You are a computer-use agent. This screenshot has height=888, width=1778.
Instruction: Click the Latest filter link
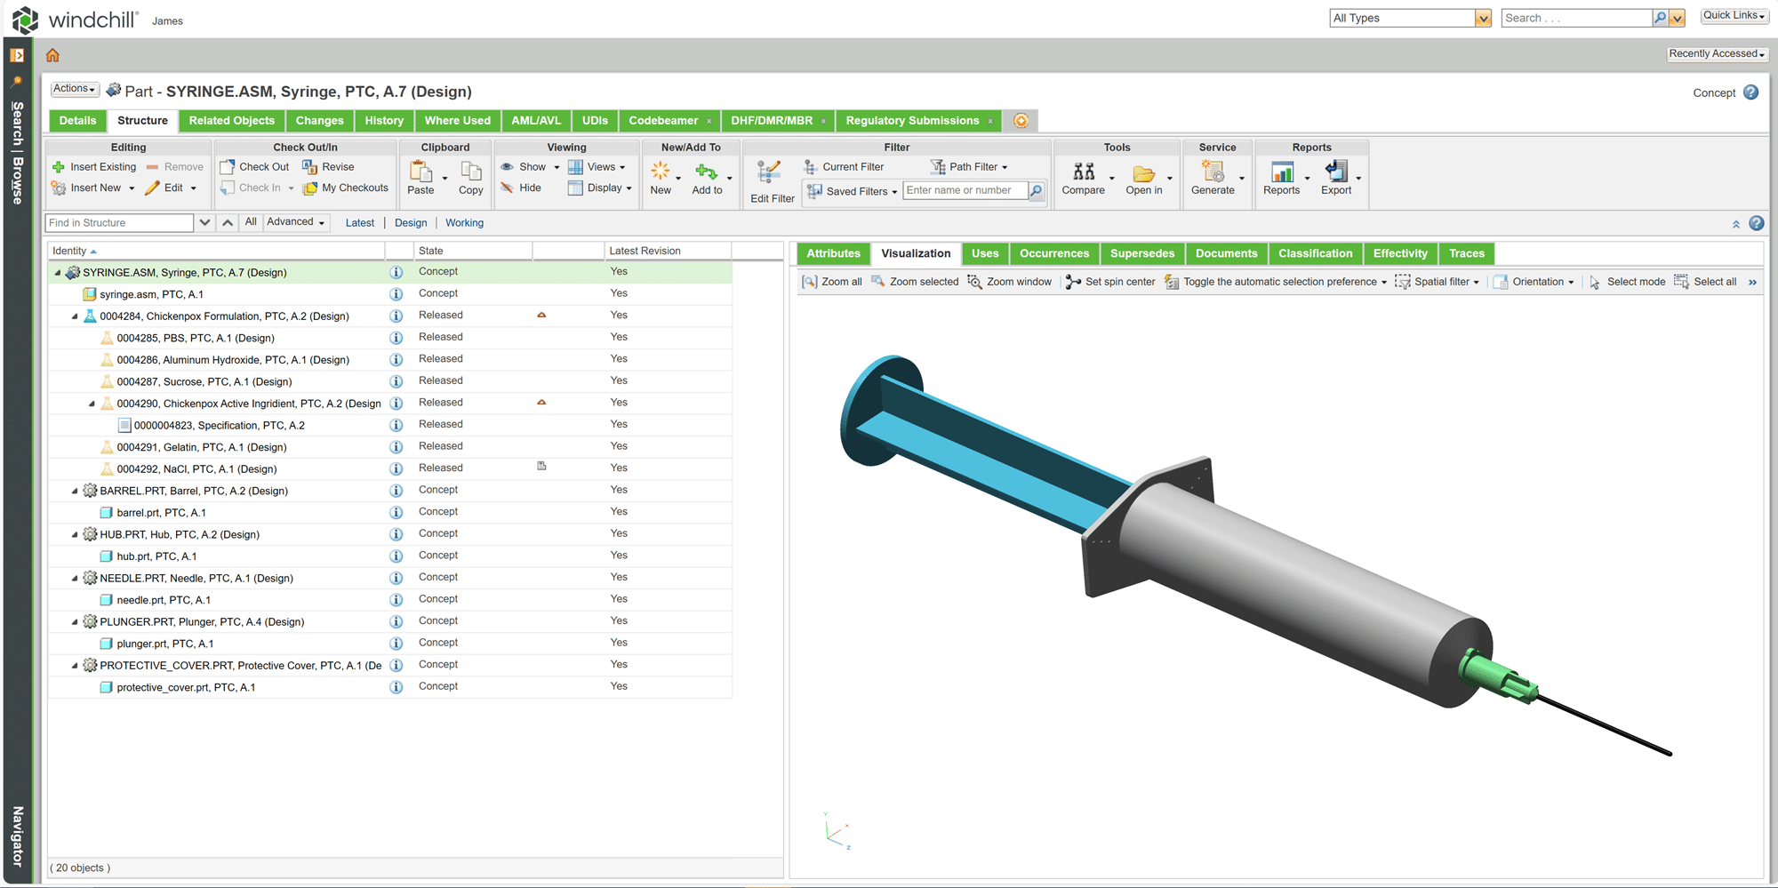click(360, 223)
